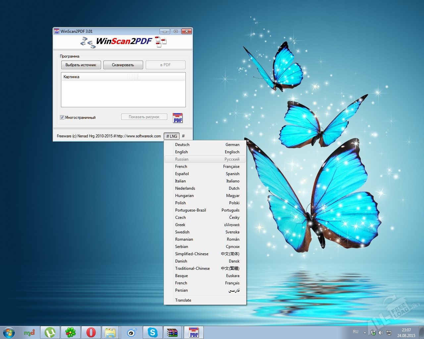Open Windows Explorer folder icon in the taskbar

pyautogui.click(x=111, y=332)
